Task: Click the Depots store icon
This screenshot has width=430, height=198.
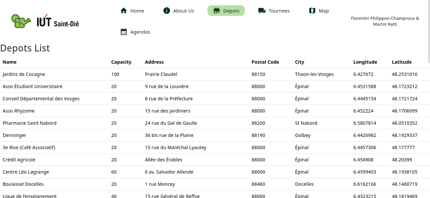Action: click(217, 11)
